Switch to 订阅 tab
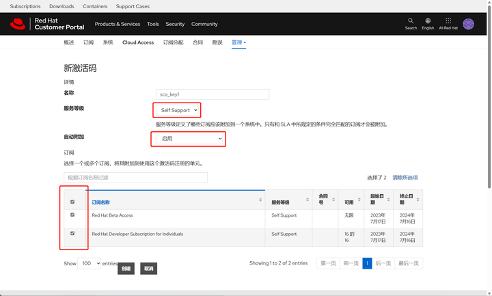The width and height of the screenshot is (492, 296). click(88, 42)
